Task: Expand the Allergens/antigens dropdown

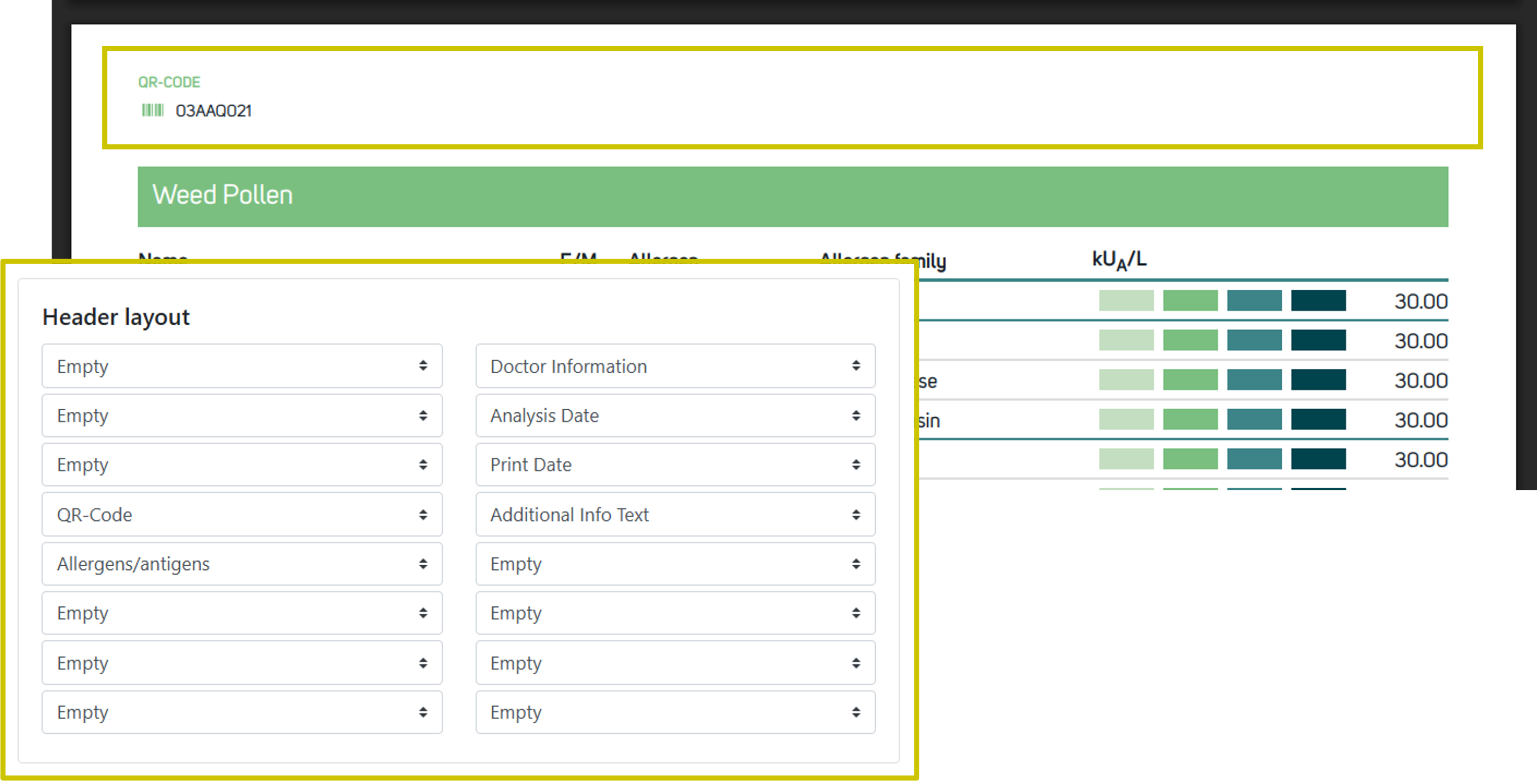Action: click(x=242, y=564)
